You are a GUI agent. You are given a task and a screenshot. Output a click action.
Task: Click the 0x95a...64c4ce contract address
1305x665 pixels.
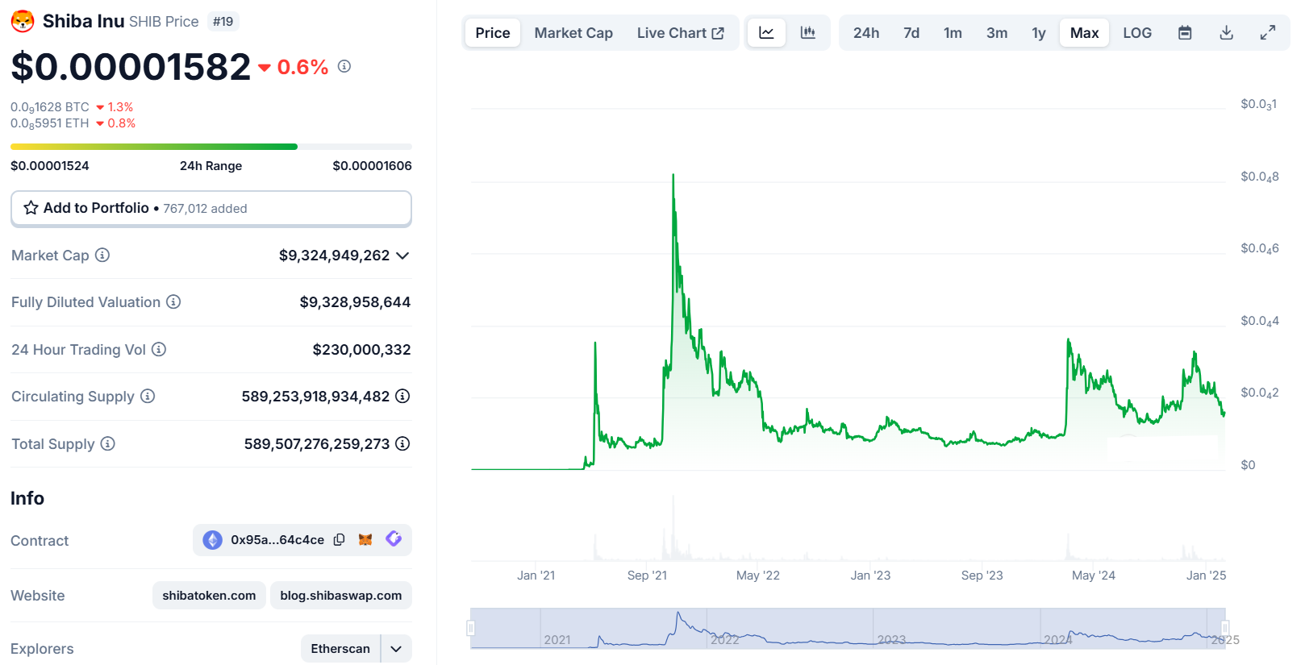pos(277,540)
